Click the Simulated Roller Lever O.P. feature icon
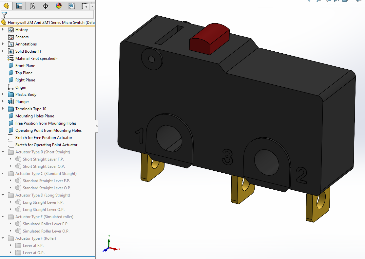Screen dimensions: 365x259 click(18, 231)
